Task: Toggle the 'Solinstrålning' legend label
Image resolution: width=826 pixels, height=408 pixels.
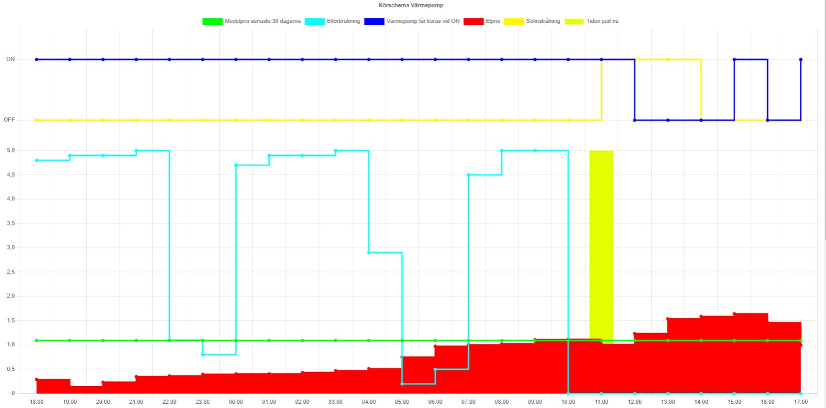Action: (x=543, y=21)
